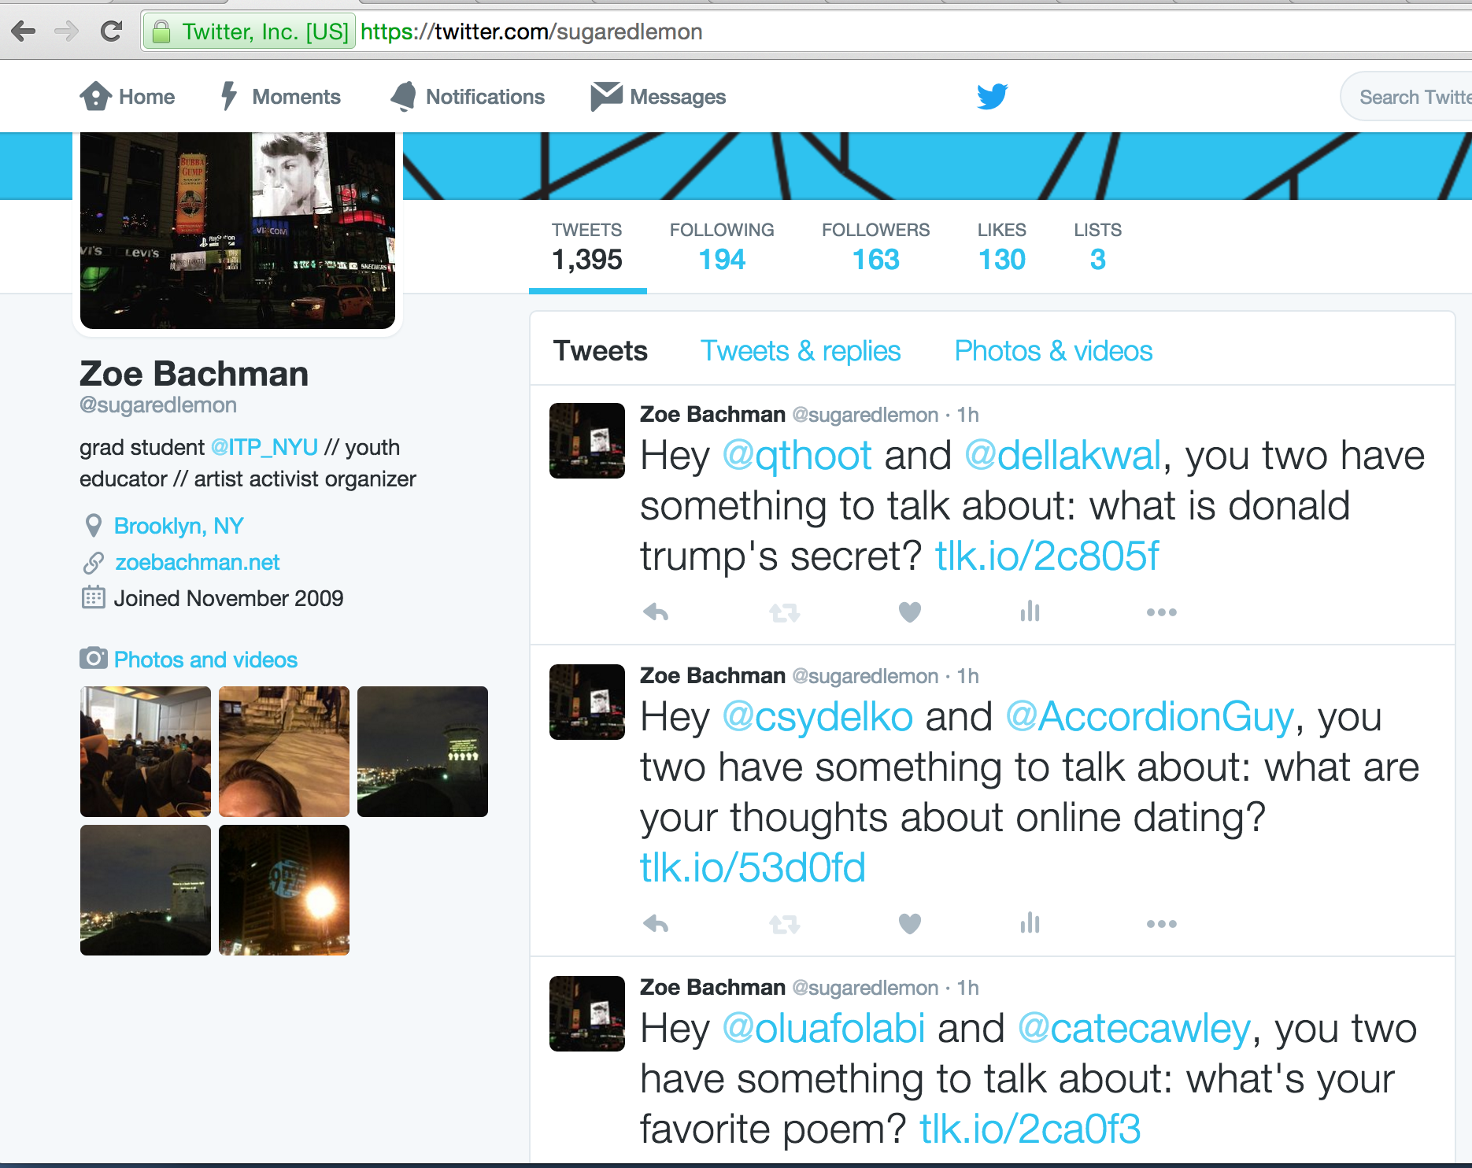Open Messages in the Twitter nav
The width and height of the screenshot is (1472, 1168).
(658, 97)
